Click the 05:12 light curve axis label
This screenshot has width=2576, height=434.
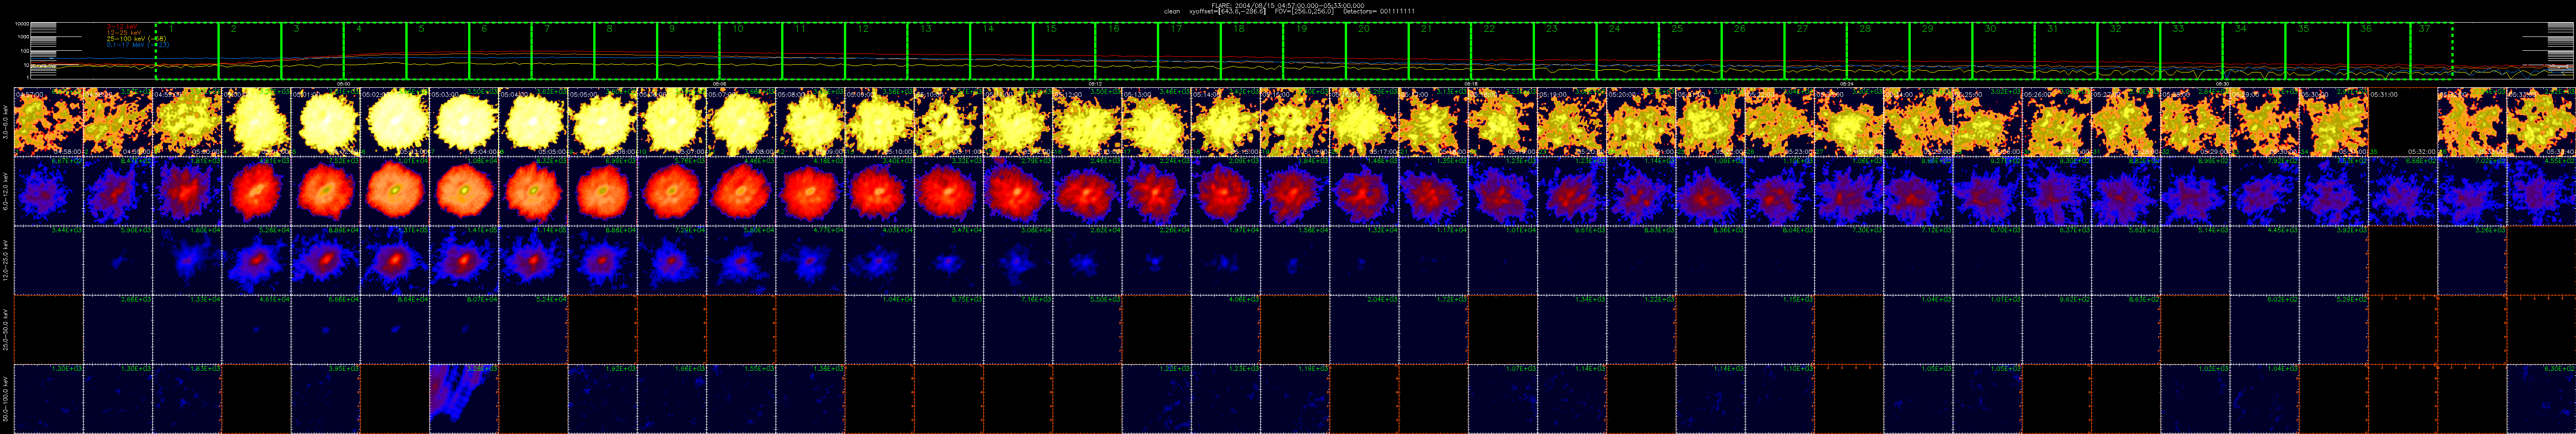1095,83
